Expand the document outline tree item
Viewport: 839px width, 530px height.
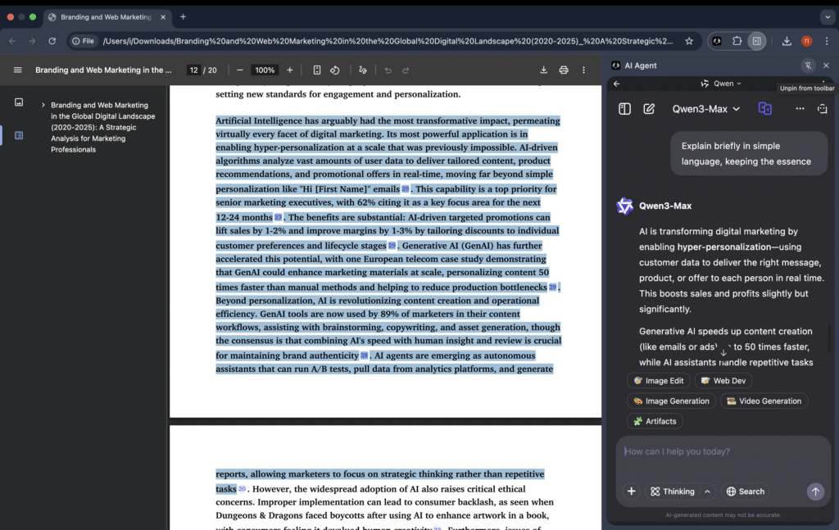[43, 106]
